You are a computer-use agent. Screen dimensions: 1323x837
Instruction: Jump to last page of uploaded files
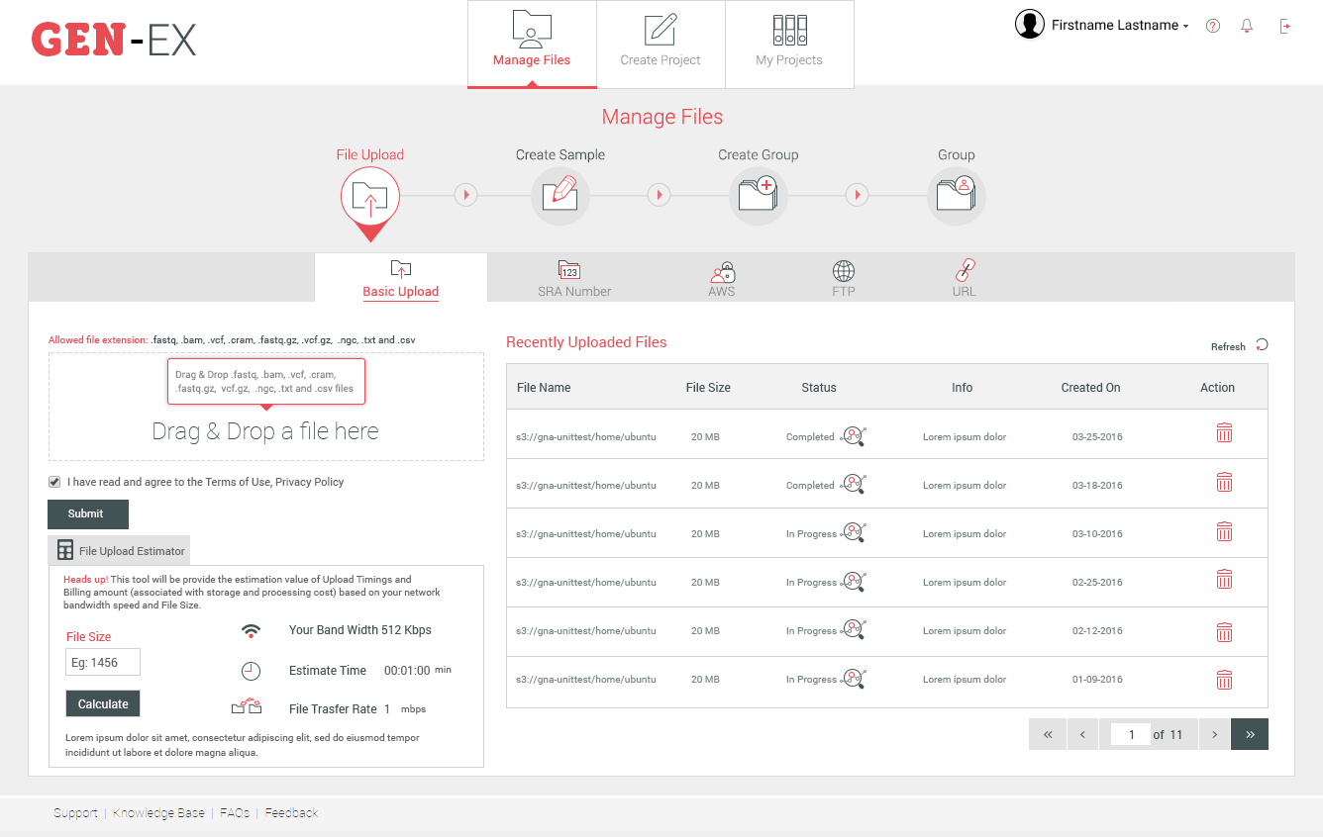pyautogui.click(x=1250, y=734)
